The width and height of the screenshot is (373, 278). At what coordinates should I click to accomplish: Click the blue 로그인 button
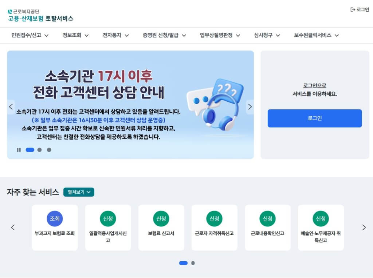[x=315, y=118]
